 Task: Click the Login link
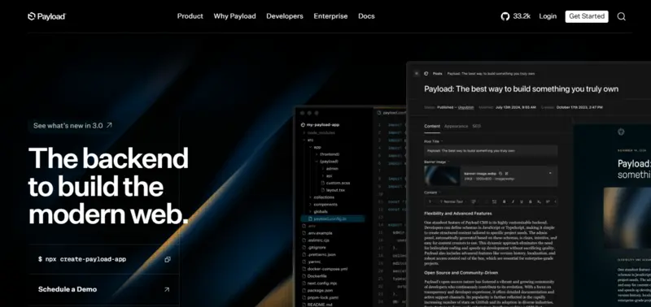548,16
